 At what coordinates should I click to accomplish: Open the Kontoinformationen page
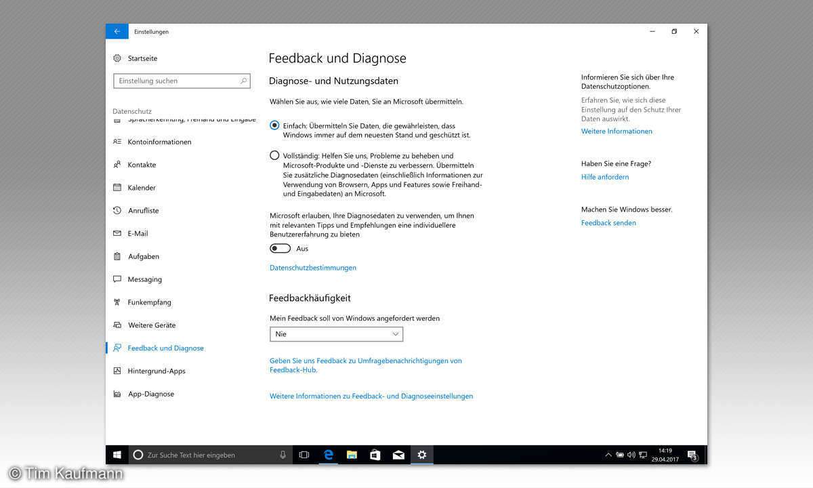pos(159,142)
